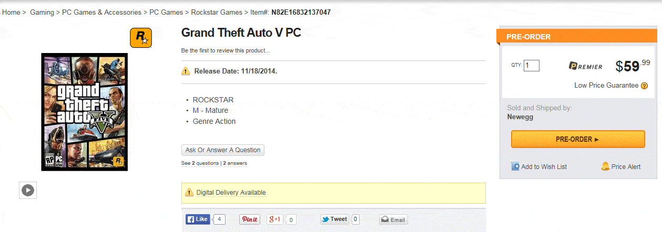Pin this product with Pin it
662x232 pixels.
point(250,219)
